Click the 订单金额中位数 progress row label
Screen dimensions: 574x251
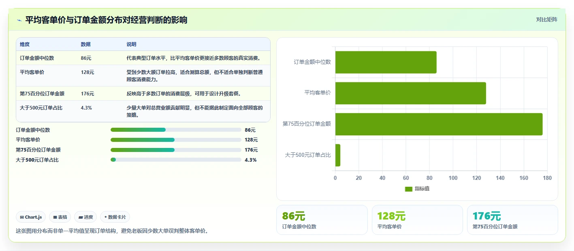[x=33, y=130]
